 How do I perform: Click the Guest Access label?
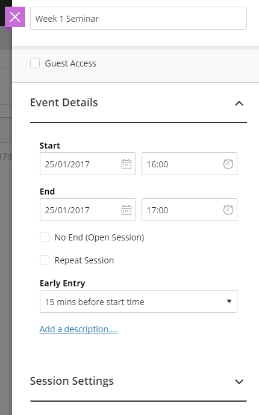[70, 63]
